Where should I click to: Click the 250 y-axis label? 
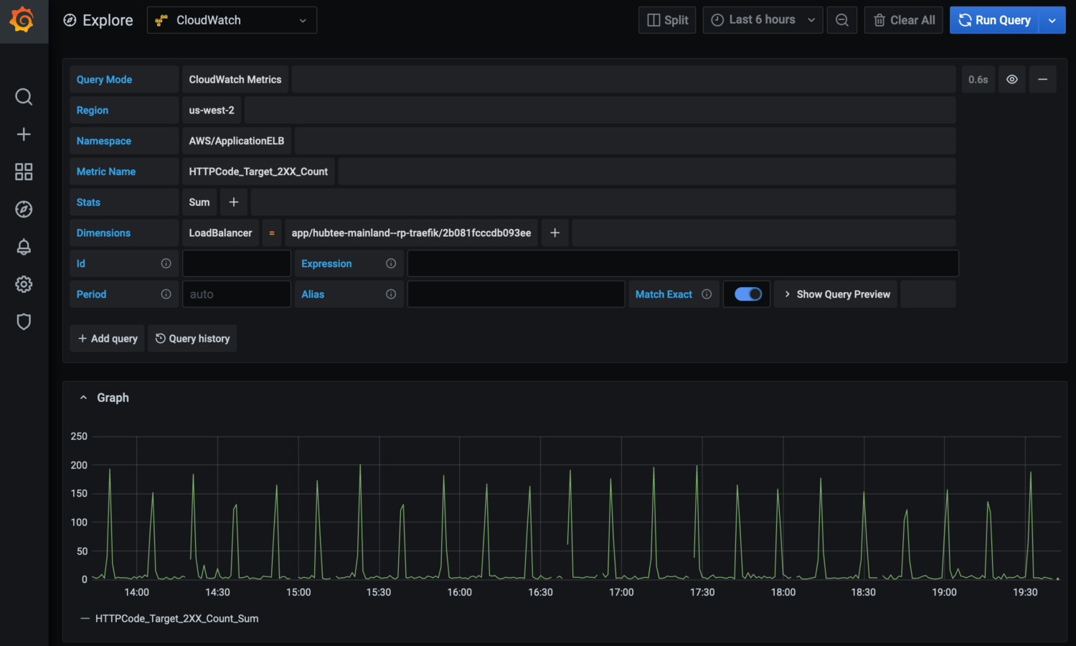click(x=79, y=436)
